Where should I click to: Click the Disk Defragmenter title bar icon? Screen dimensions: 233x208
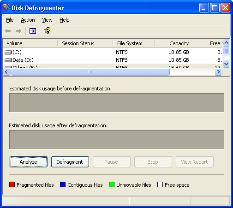6,7
